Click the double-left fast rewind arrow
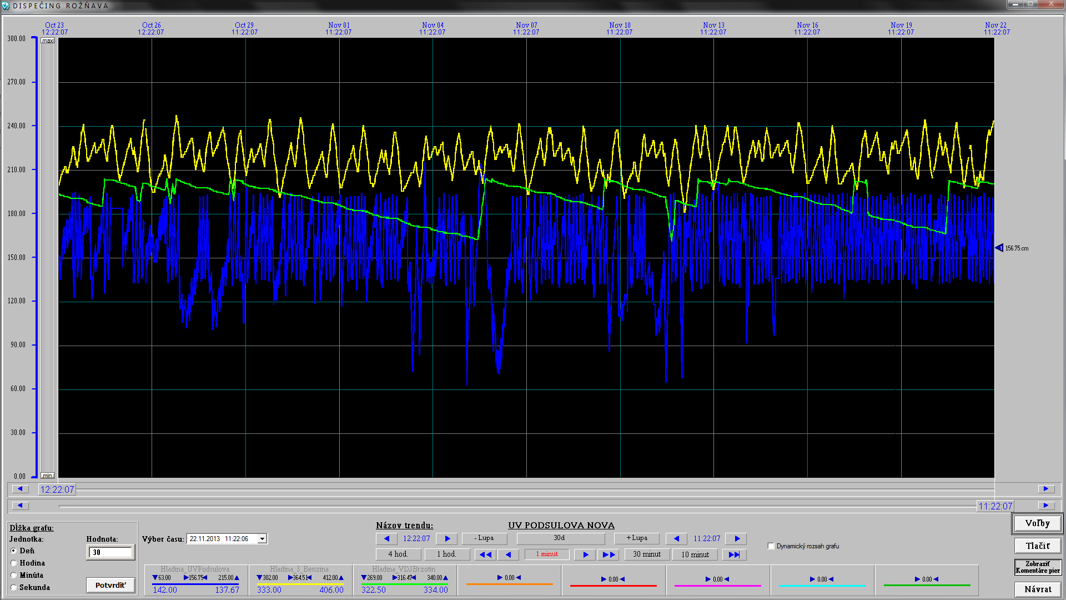Viewport: 1066px width, 600px height. (485, 554)
